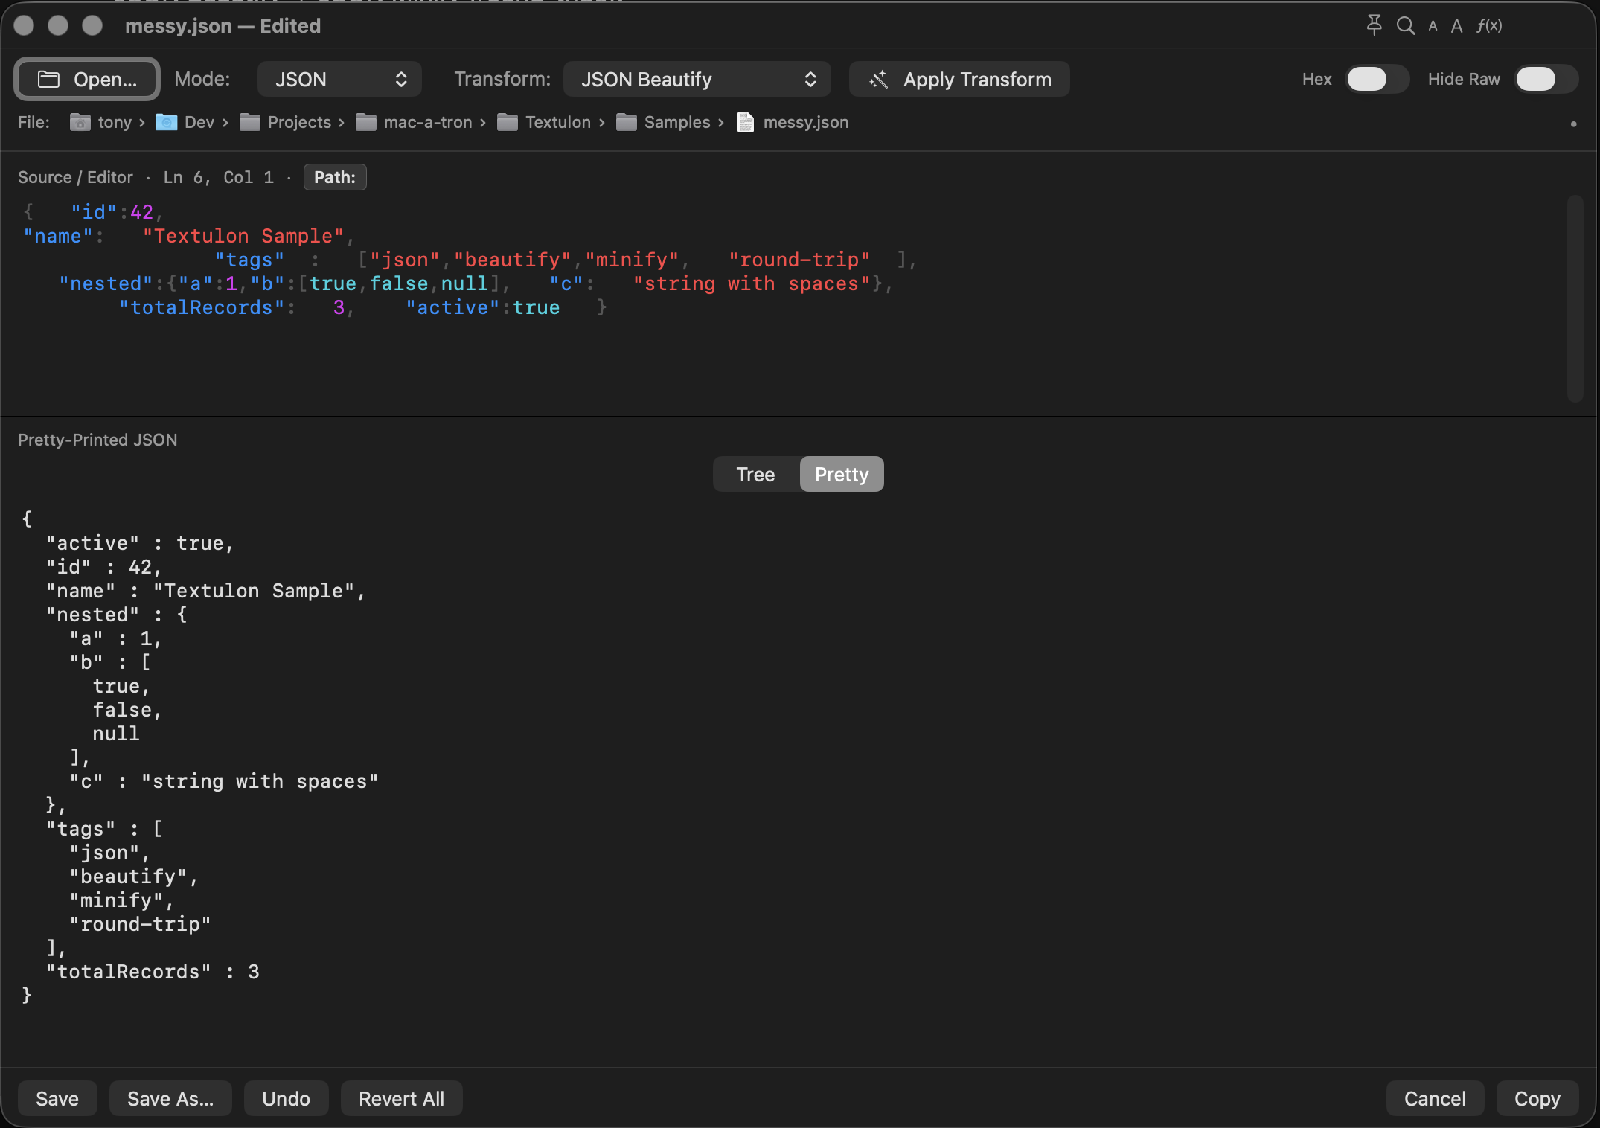
Task: Click the Samples folder in path bar
Action: pos(663,122)
